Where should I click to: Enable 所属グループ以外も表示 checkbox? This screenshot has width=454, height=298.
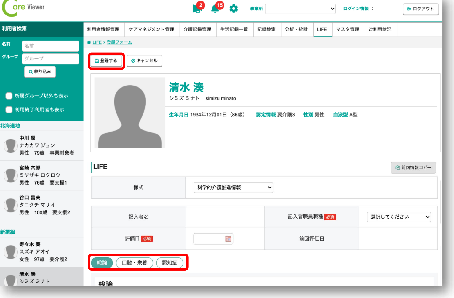[9, 96]
